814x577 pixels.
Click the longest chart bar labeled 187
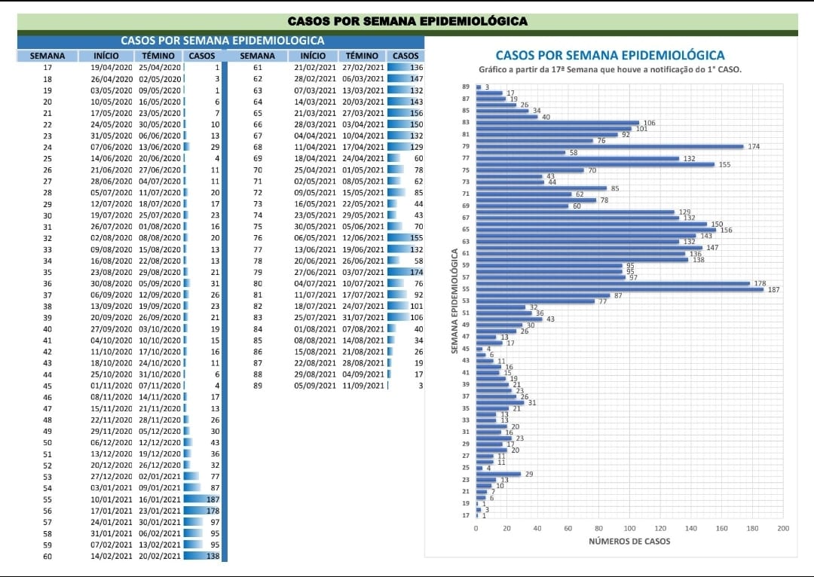pyautogui.click(x=620, y=289)
